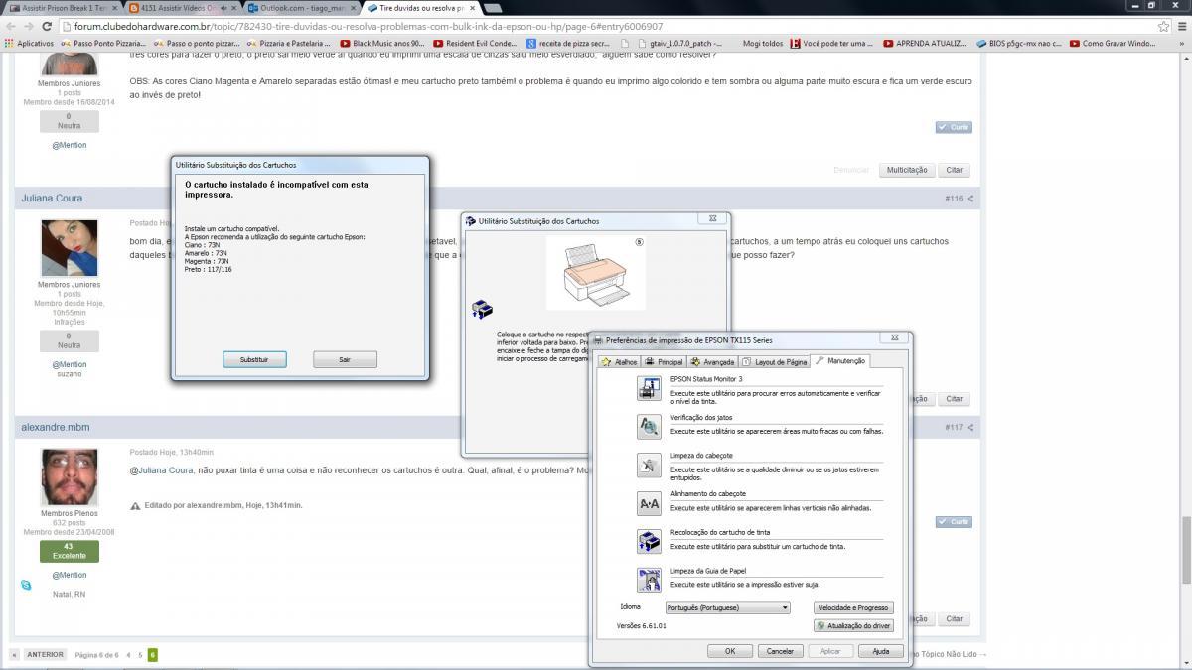
Task: Switch to the 4151 Assistir Videos browser tab
Action: [181, 7]
